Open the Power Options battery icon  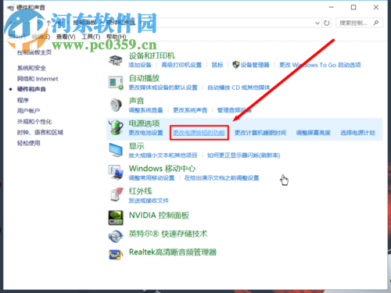click(116, 127)
